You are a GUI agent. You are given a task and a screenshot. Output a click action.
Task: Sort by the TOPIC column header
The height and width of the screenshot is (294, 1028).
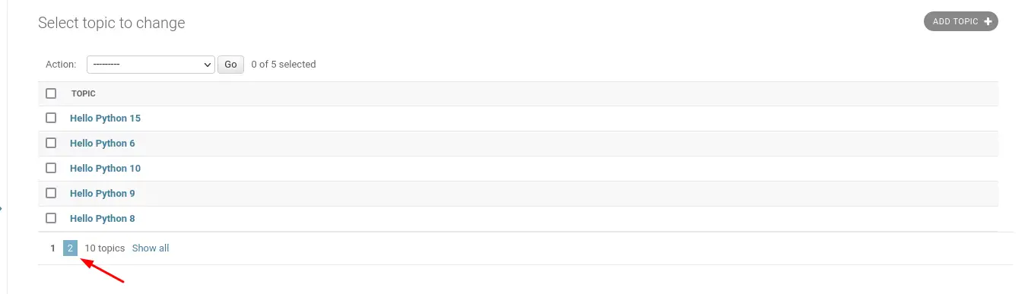coord(84,93)
